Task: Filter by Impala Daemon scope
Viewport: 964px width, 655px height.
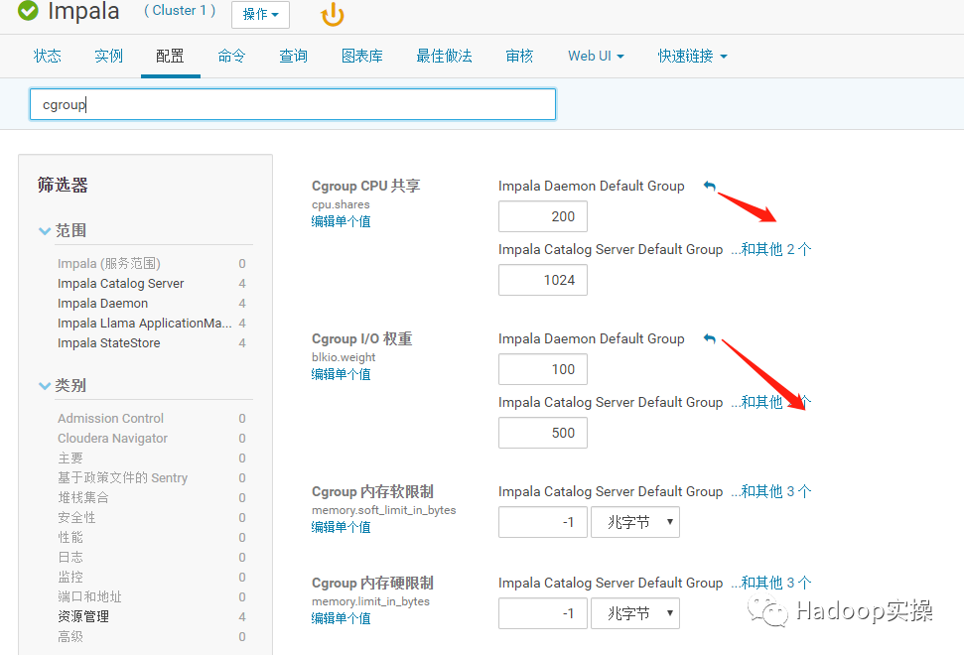Action: (102, 304)
